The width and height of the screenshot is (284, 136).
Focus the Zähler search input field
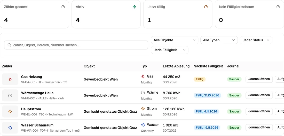click(x=76, y=45)
